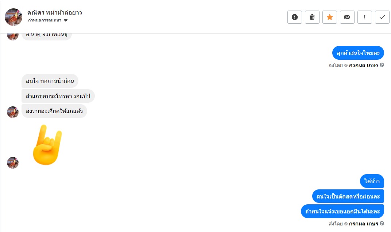The width and height of the screenshot is (391, 232).
Task: Click the spam report circle-exclamation icon
Action: click(295, 17)
